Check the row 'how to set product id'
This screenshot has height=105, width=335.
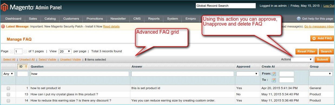coord(8,88)
